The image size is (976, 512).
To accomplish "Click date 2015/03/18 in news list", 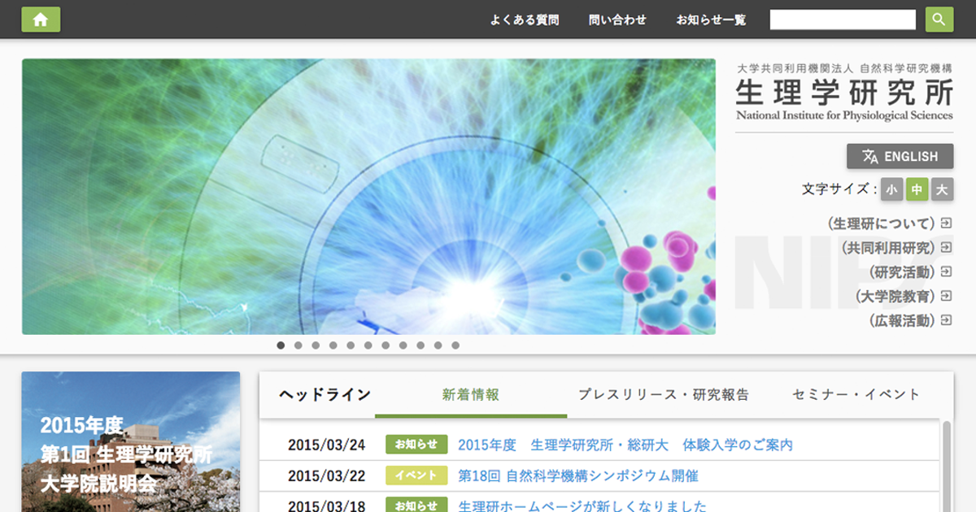I will (x=327, y=505).
